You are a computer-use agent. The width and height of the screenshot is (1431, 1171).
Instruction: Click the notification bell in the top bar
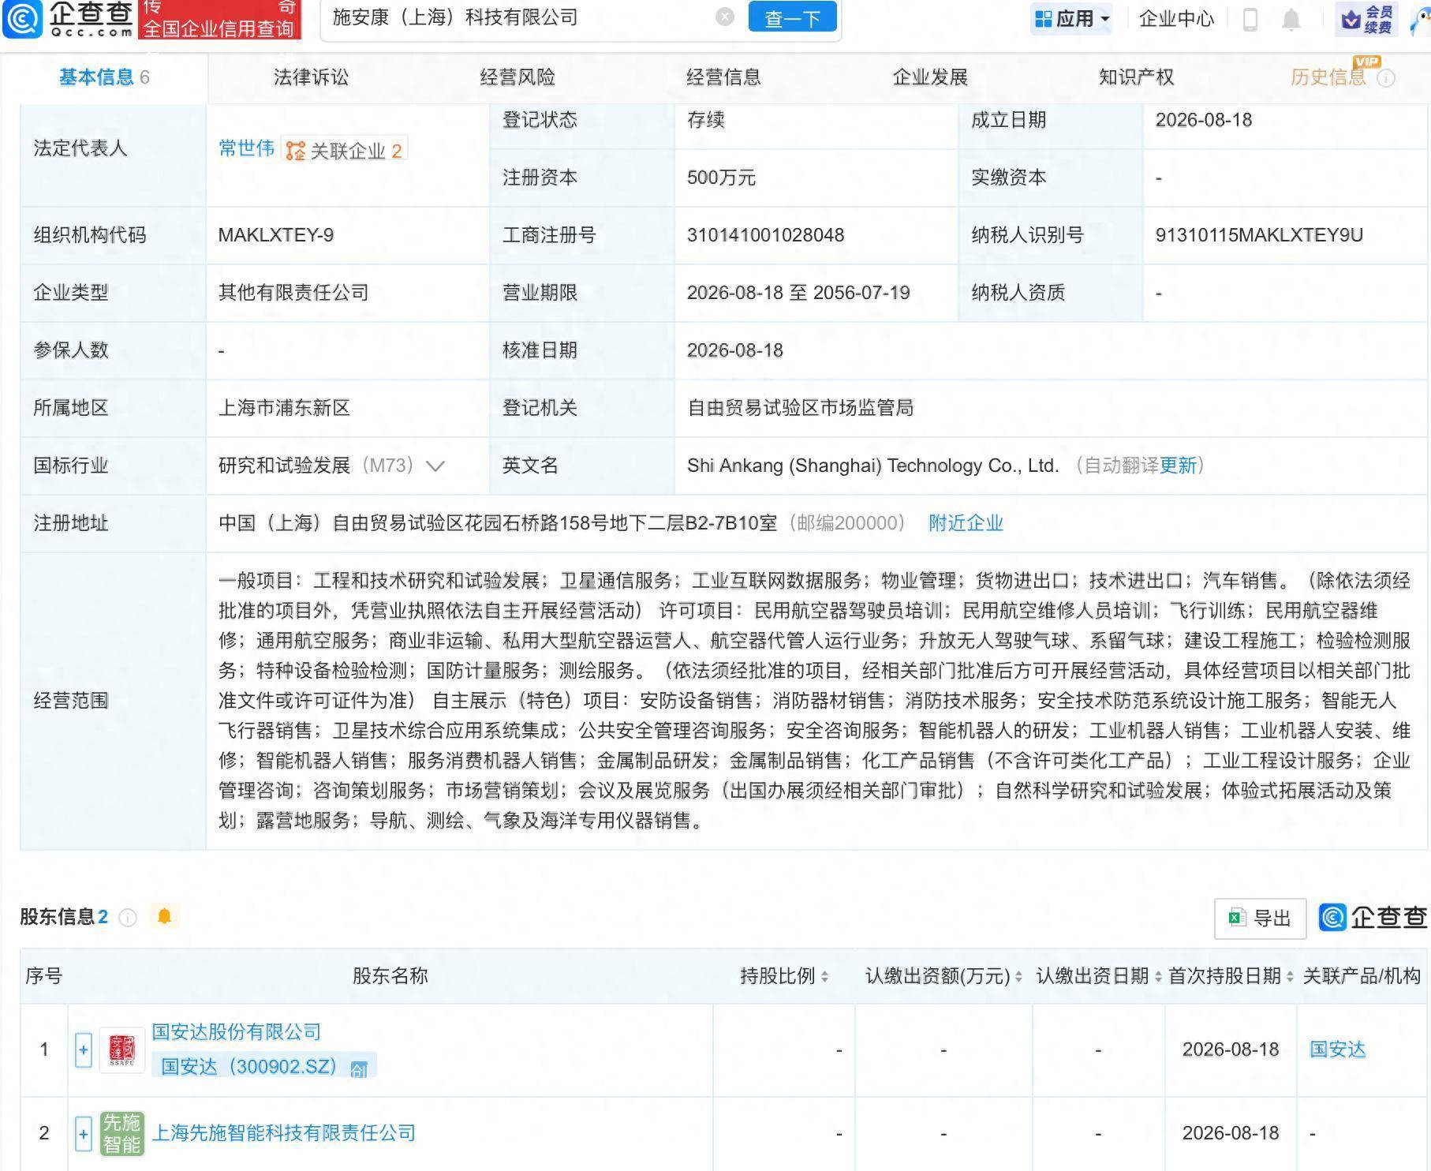1291,19
